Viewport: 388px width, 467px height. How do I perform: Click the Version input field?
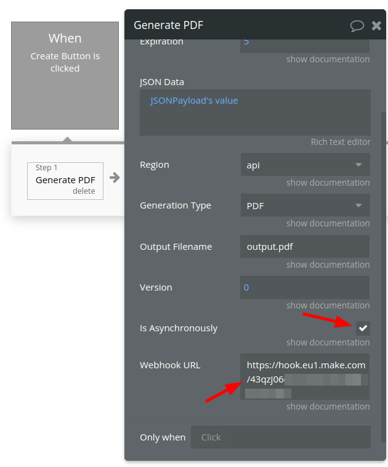pos(305,287)
